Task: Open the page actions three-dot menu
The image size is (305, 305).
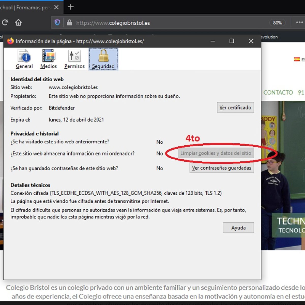Action: tap(299, 23)
